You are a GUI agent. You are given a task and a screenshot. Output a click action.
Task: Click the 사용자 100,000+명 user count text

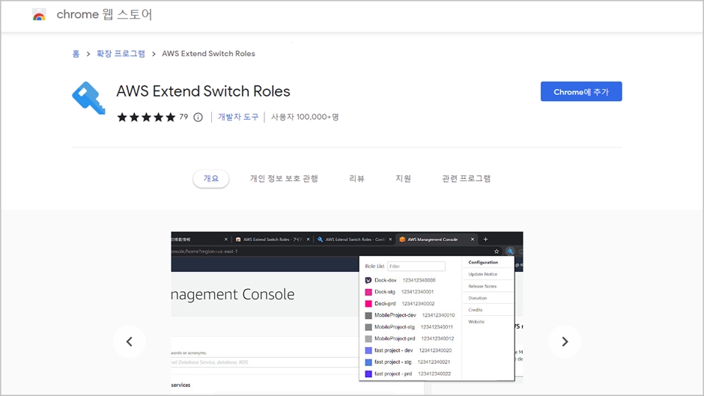pos(305,118)
